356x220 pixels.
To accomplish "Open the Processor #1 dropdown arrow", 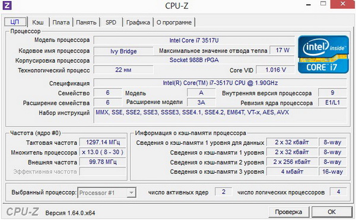I will (x=131, y=193).
